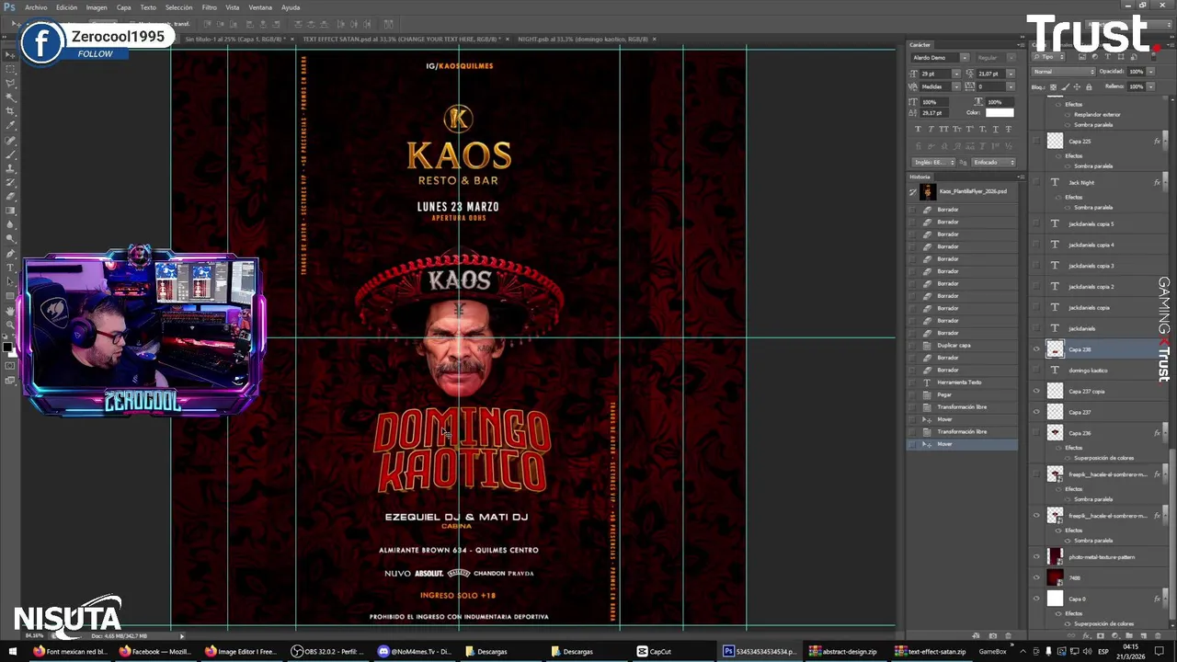Select the Rectangular Marquee tool
Screen dimensions: 1177x662
coord(10,69)
